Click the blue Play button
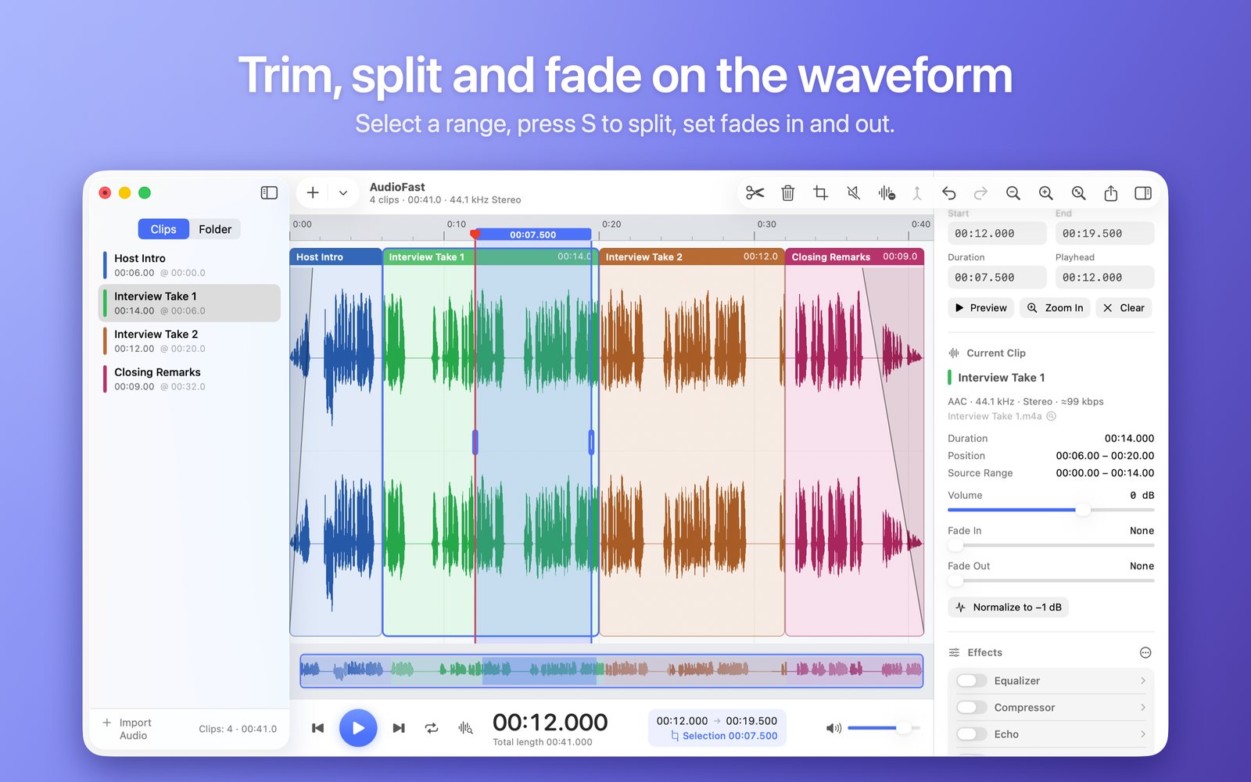This screenshot has height=782, width=1251. pos(358,728)
